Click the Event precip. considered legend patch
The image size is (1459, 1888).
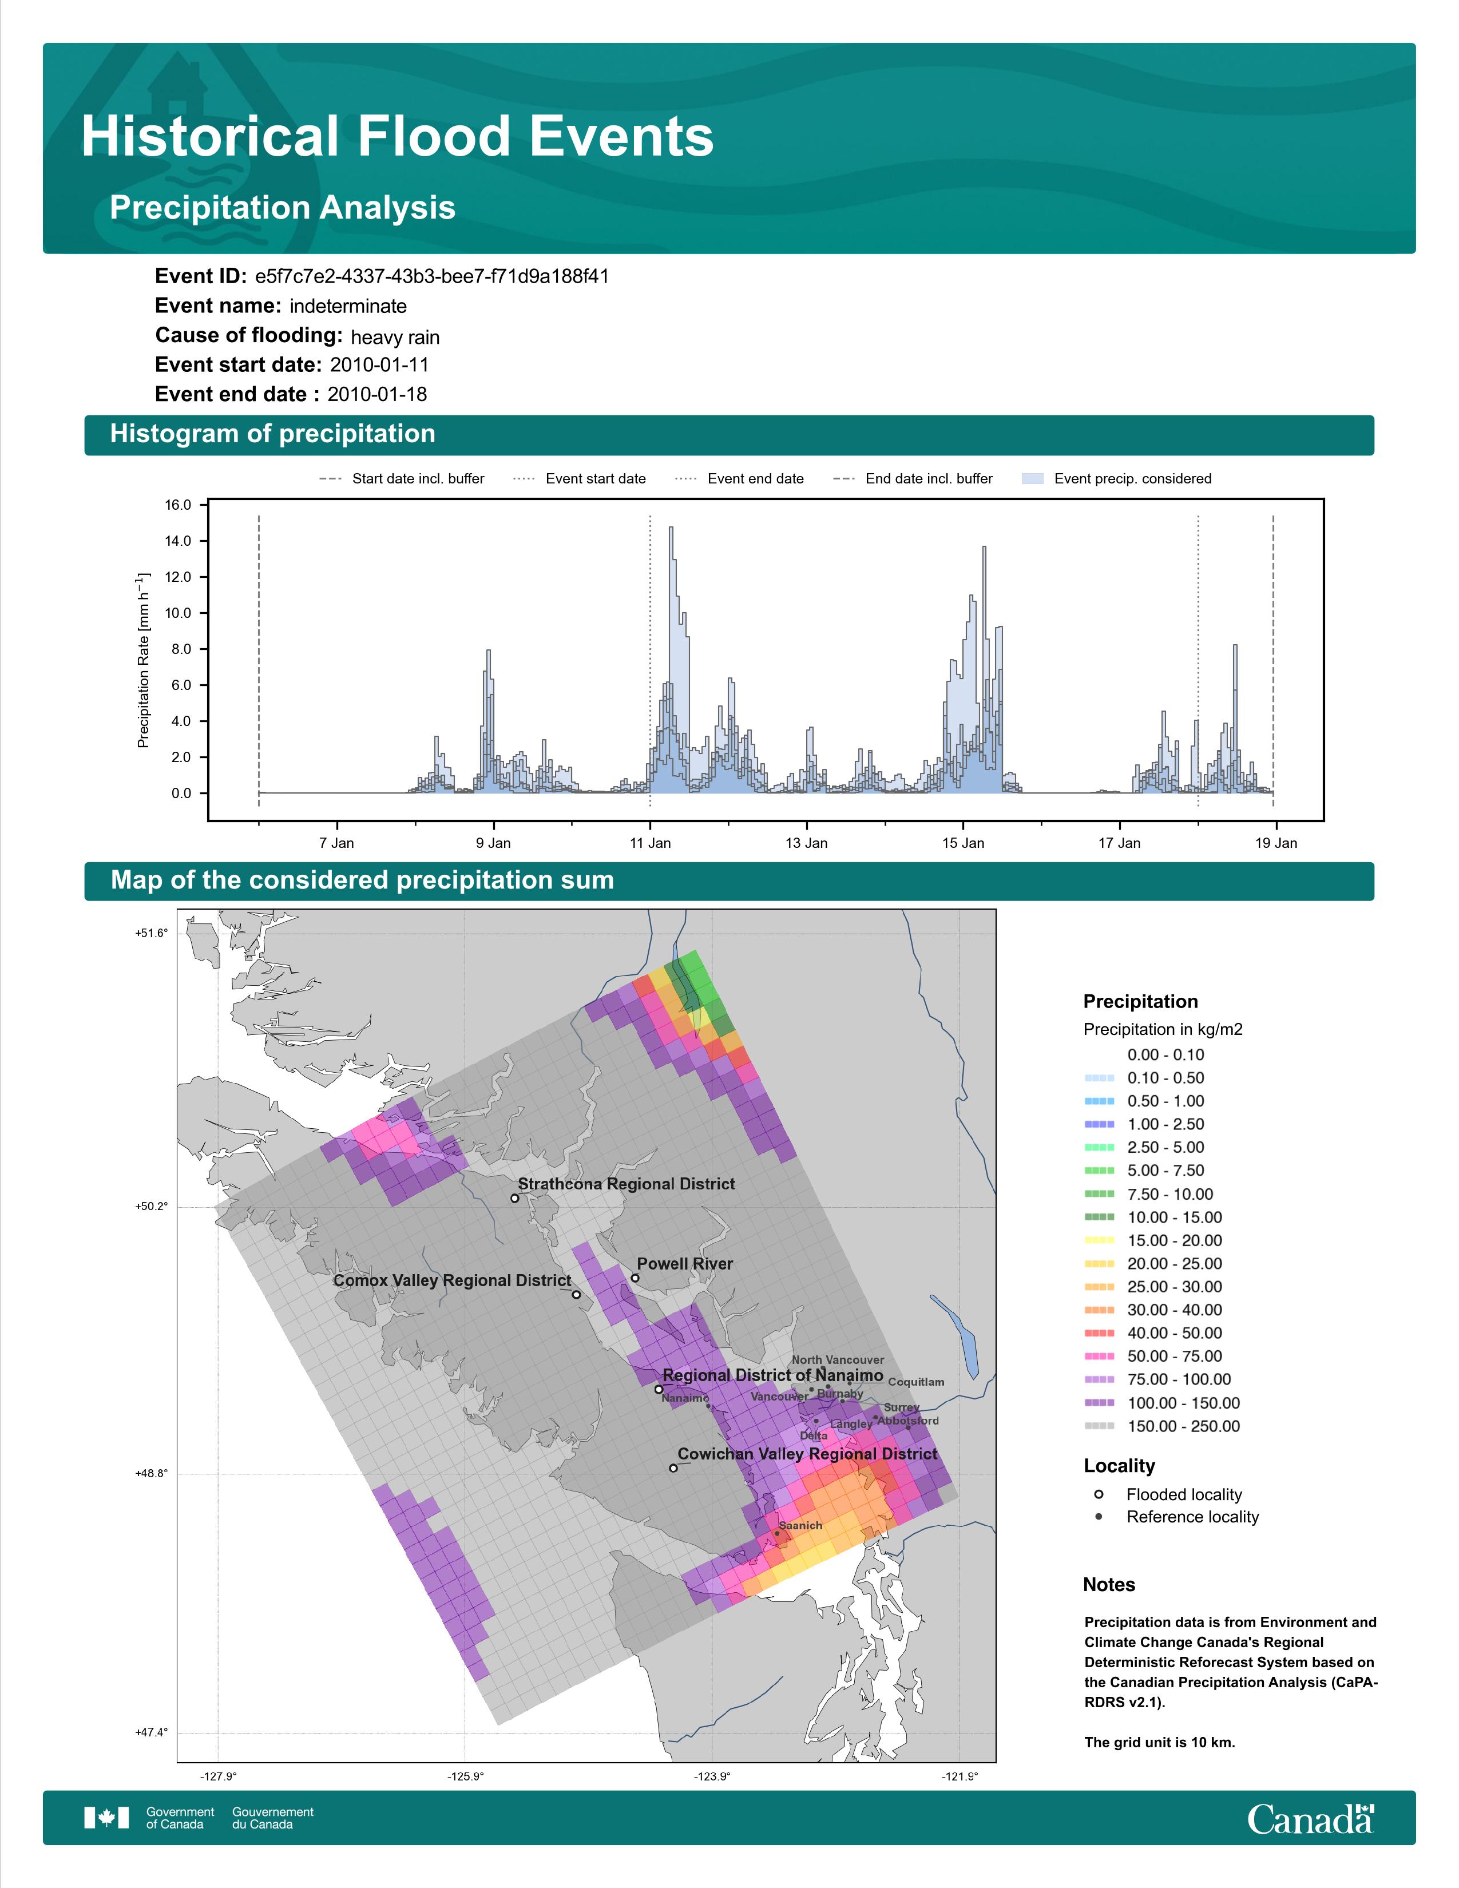(x=1033, y=479)
